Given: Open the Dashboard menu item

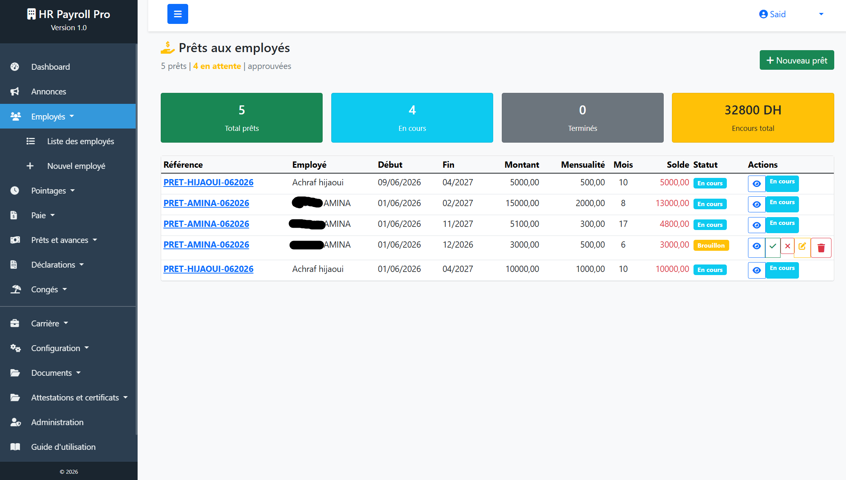Looking at the screenshot, I should pyautogui.click(x=68, y=67).
